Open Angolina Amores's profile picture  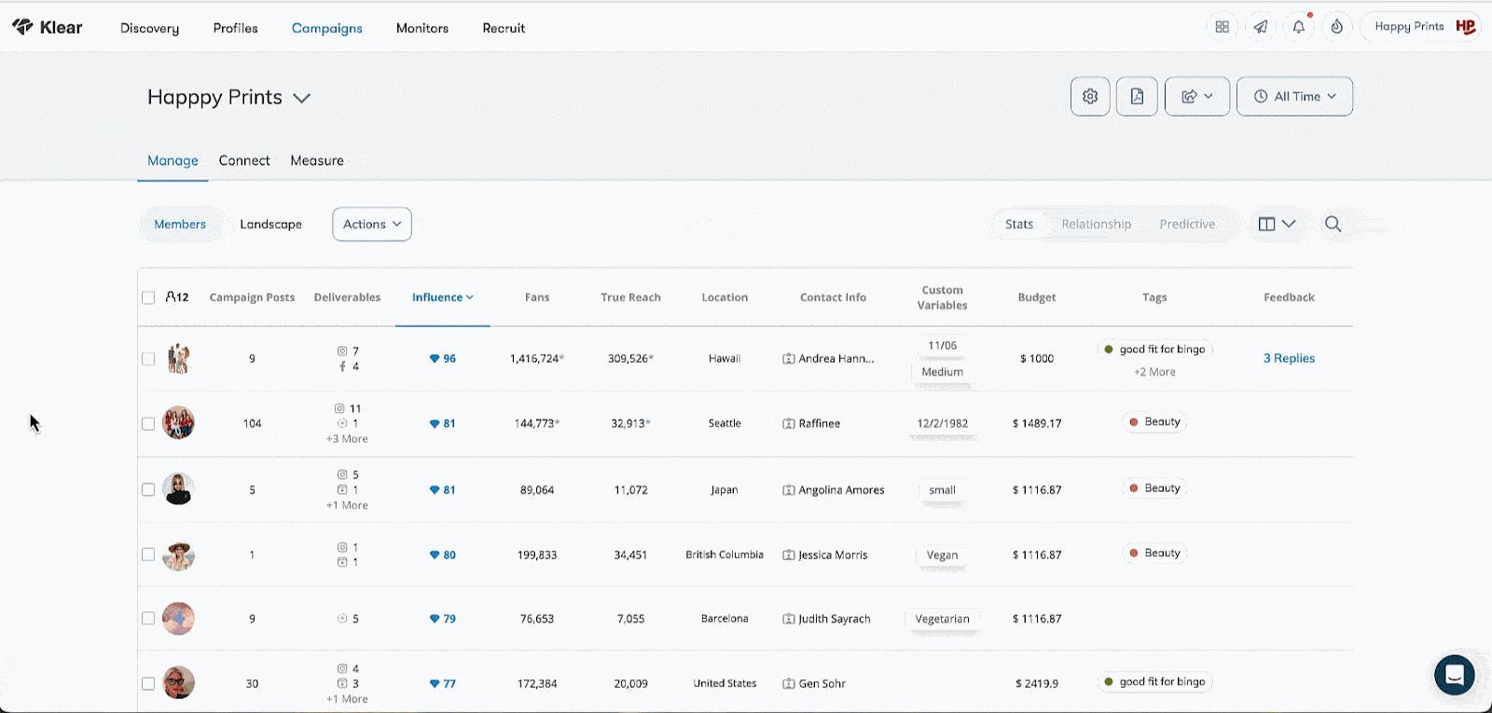pos(178,489)
